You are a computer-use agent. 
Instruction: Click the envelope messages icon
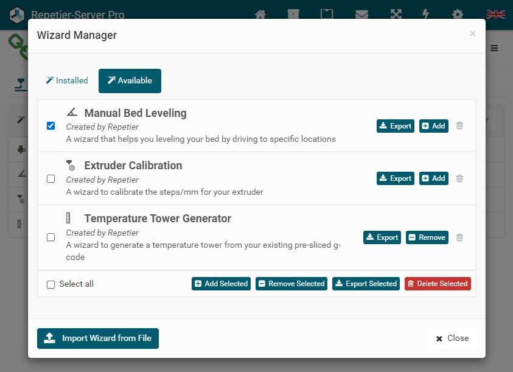361,15
